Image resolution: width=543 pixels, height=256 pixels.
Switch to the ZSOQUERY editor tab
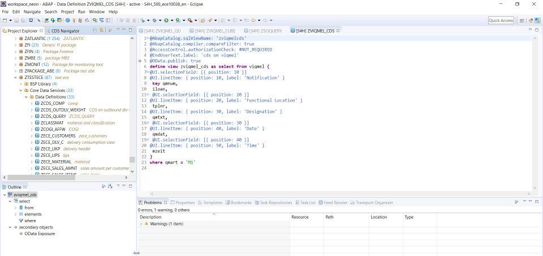point(263,30)
